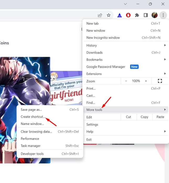This screenshot has width=169, height=183.
Task: Expand the More tools submenu
Action: [126, 110]
